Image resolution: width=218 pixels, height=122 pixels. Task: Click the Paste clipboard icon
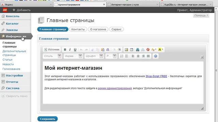[103, 50]
